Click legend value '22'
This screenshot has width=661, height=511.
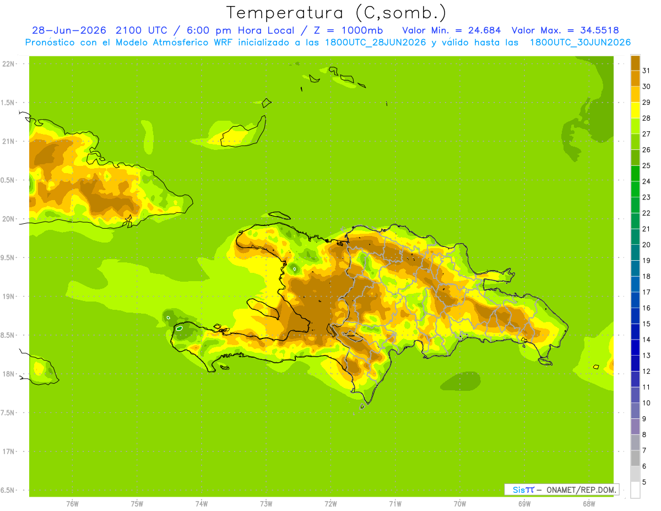[647, 213]
